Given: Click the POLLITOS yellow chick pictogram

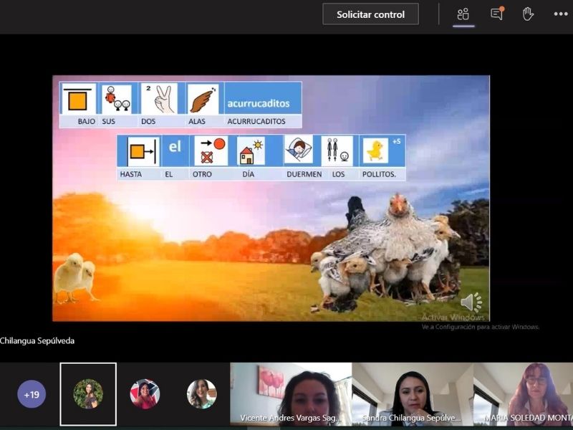Looking at the screenshot, I should tap(375, 151).
